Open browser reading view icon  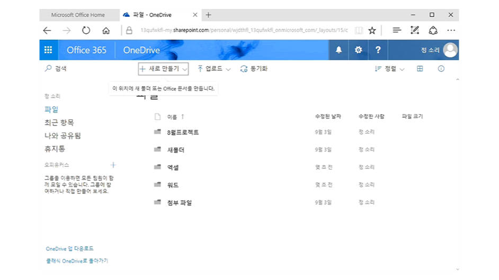tap(359, 31)
